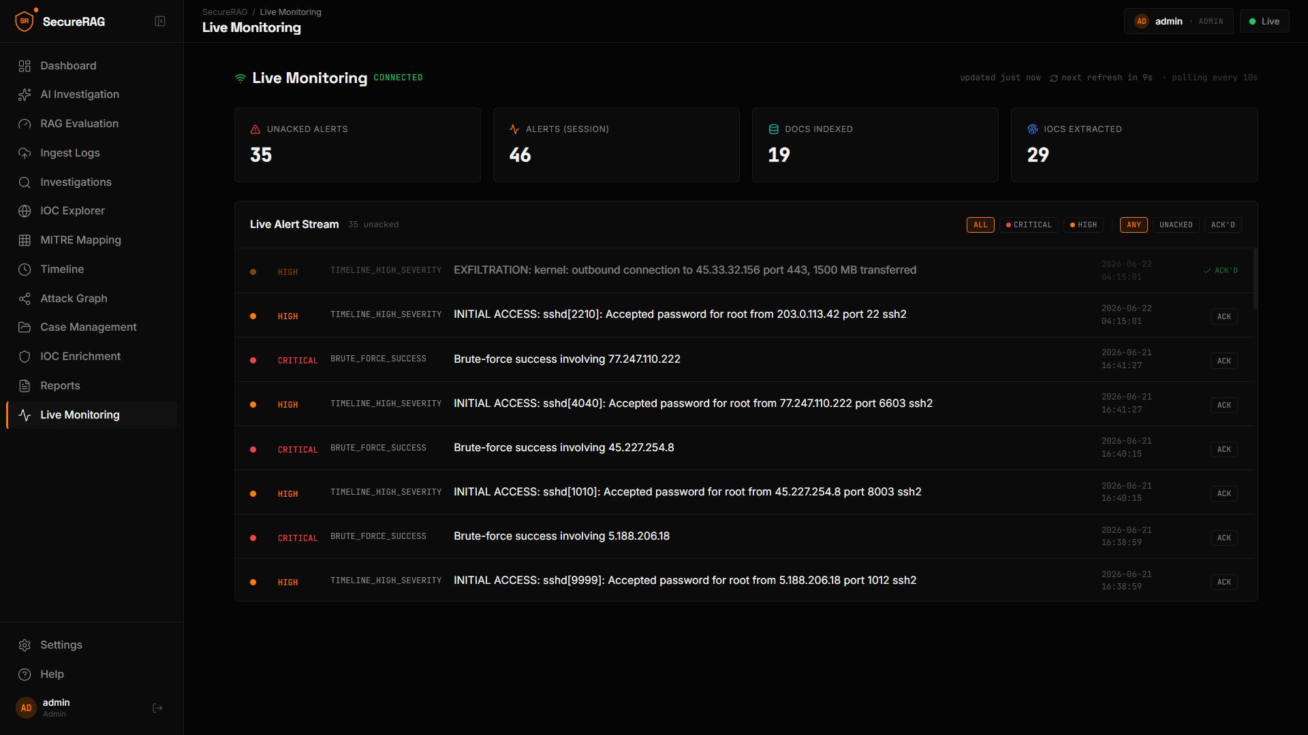Click the Timeline clock icon
Viewport: 1308px width, 735px height.
click(x=25, y=269)
